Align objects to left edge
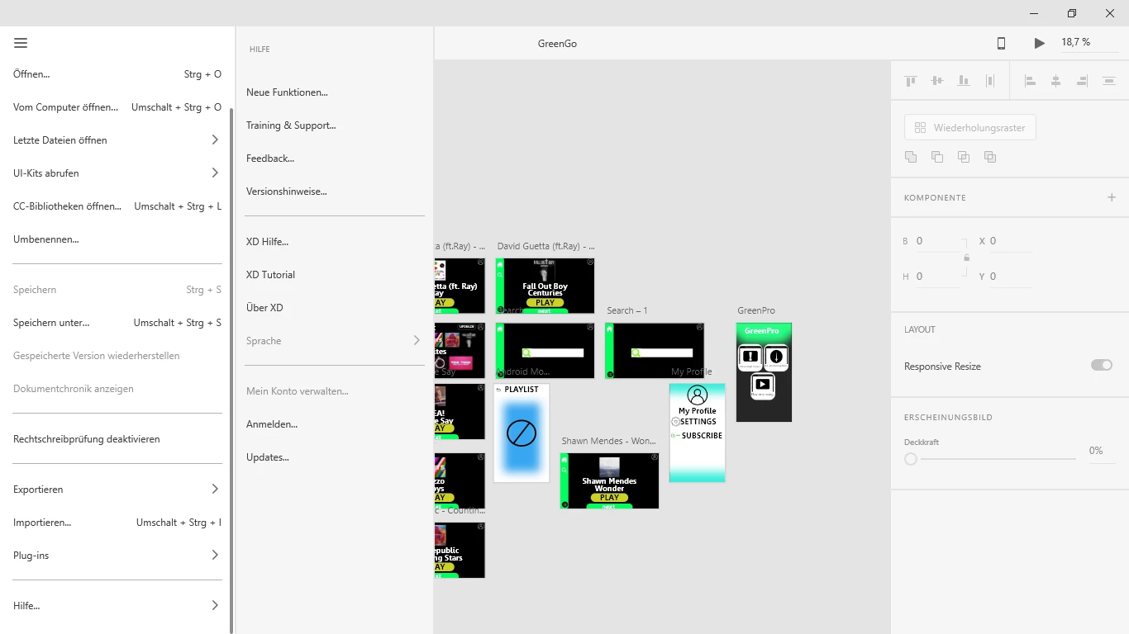 pyautogui.click(x=1030, y=81)
